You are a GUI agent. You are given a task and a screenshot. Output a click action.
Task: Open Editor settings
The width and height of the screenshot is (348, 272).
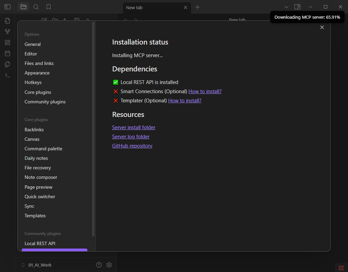tap(31, 54)
